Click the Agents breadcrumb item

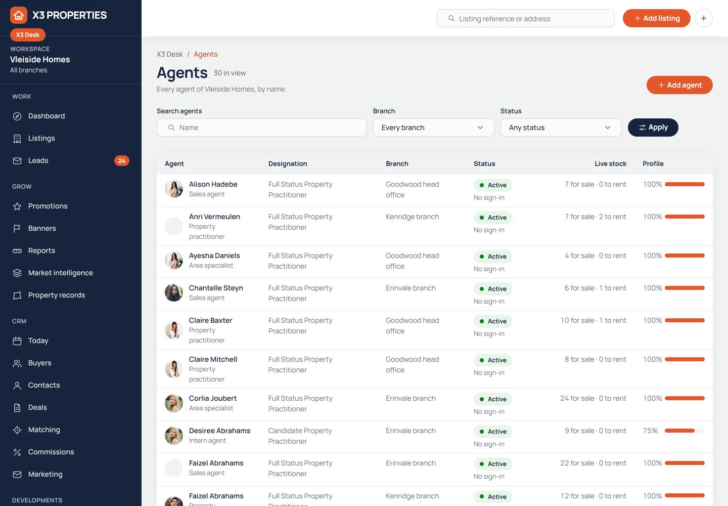206,54
